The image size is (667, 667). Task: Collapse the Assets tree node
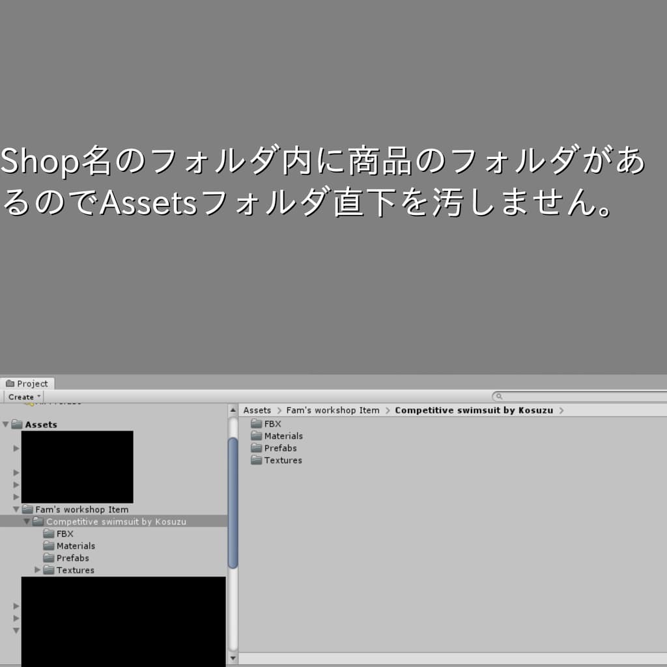(x=5, y=424)
